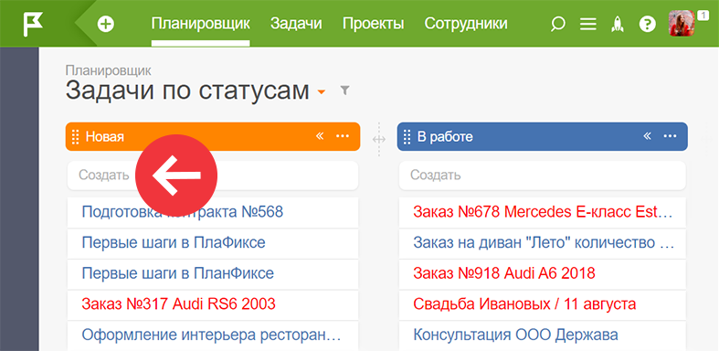Image resolution: width=719 pixels, height=351 pixels.
Task: Open the user avatar profile
Action: [x=682, y=24]
